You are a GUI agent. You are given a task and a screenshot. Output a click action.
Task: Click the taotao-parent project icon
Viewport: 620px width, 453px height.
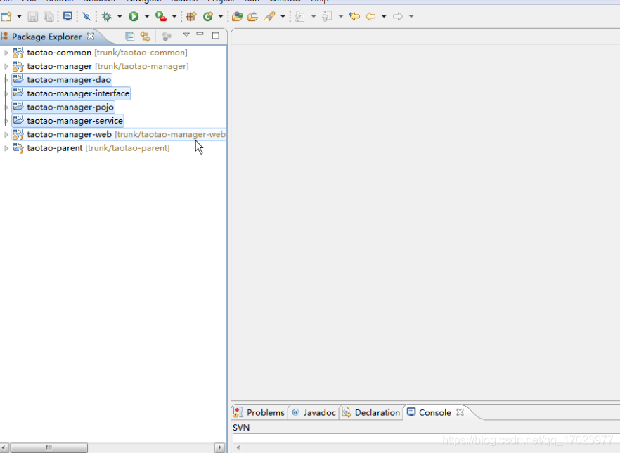pos(18,148)
